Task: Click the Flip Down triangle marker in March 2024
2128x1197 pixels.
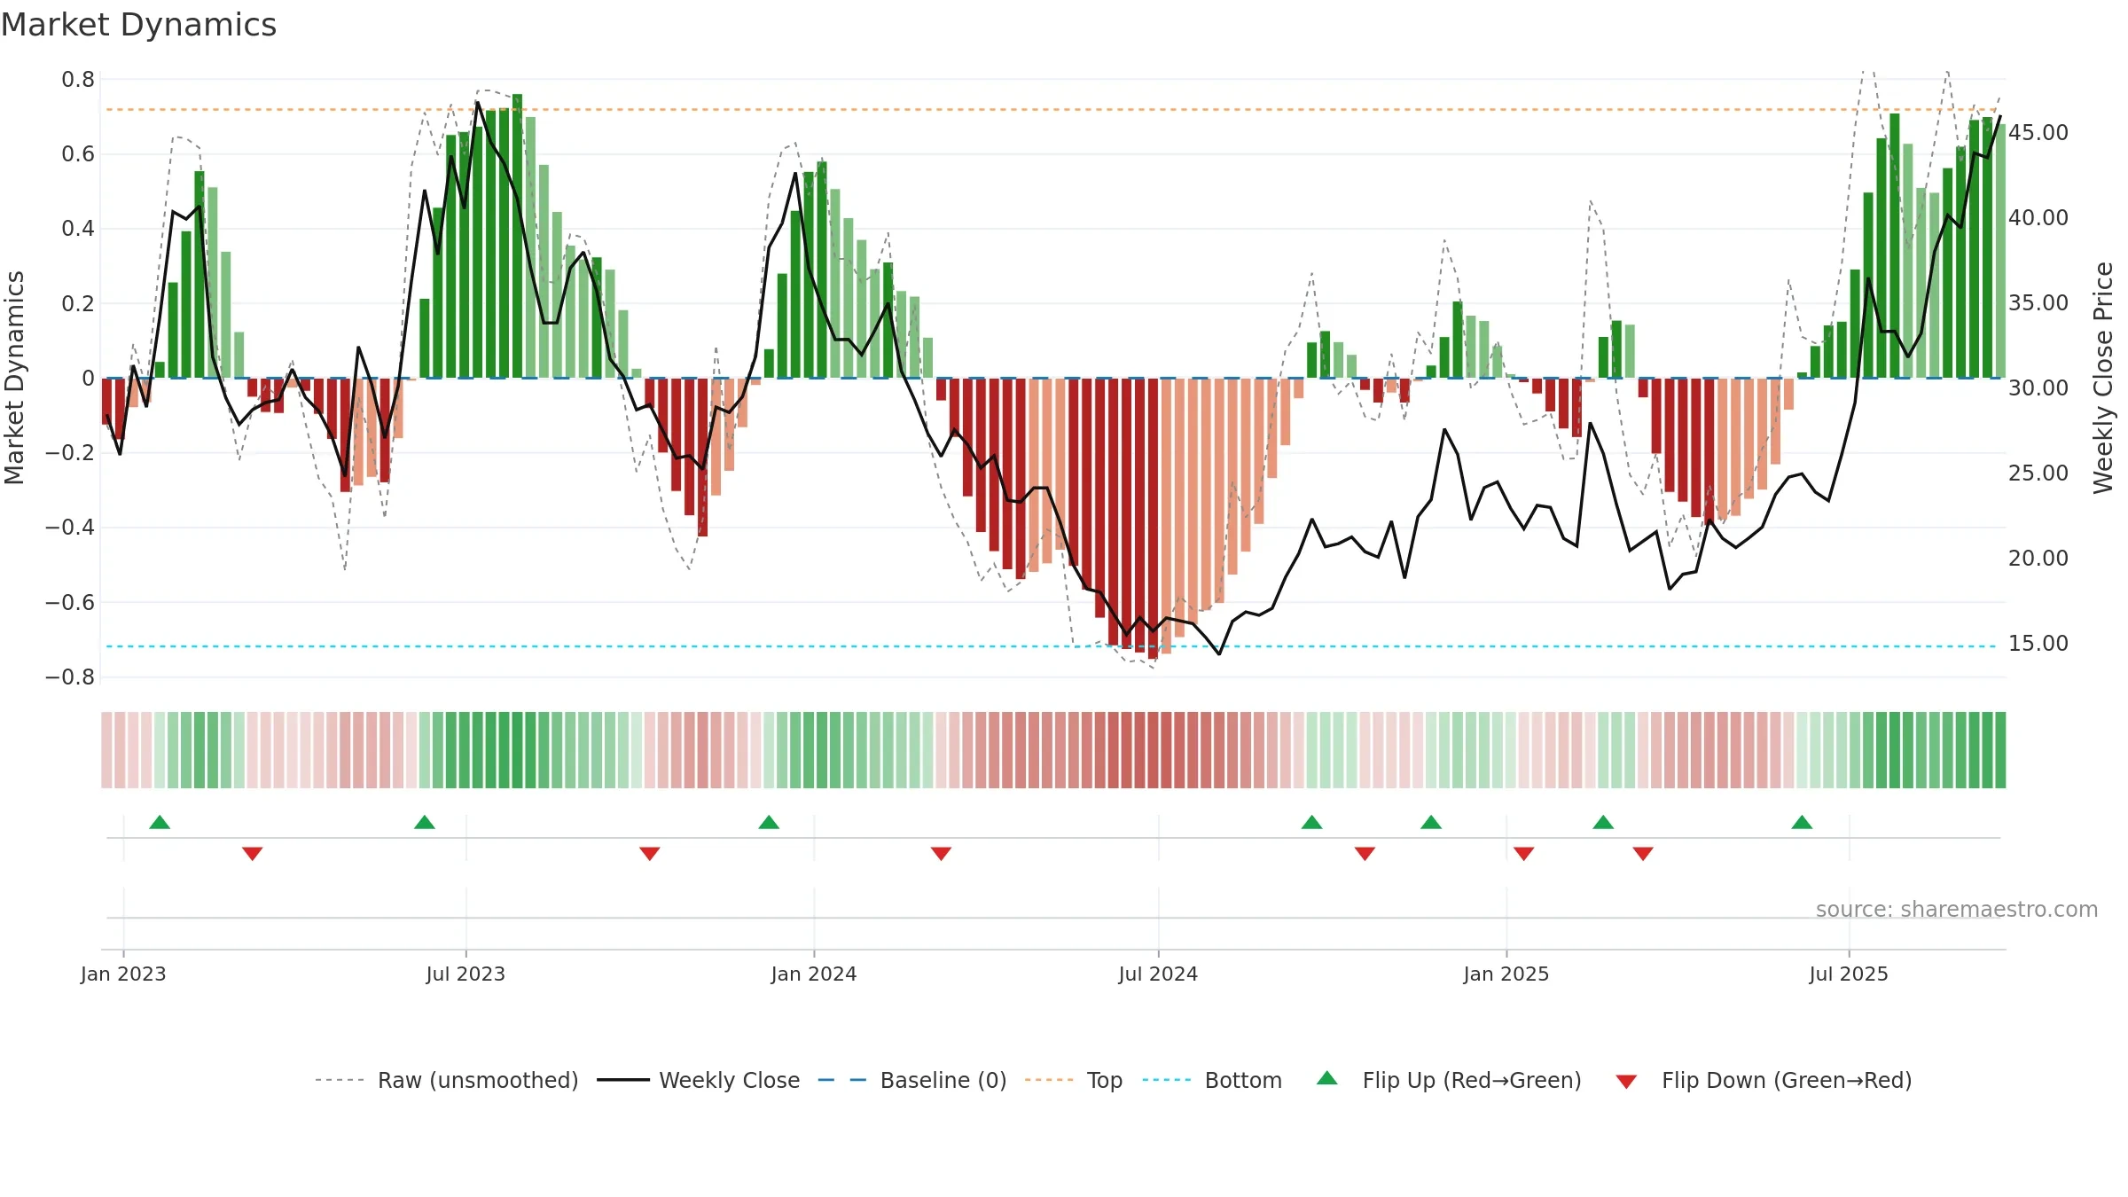Action: pyautogui.click(x=941, y=854)
